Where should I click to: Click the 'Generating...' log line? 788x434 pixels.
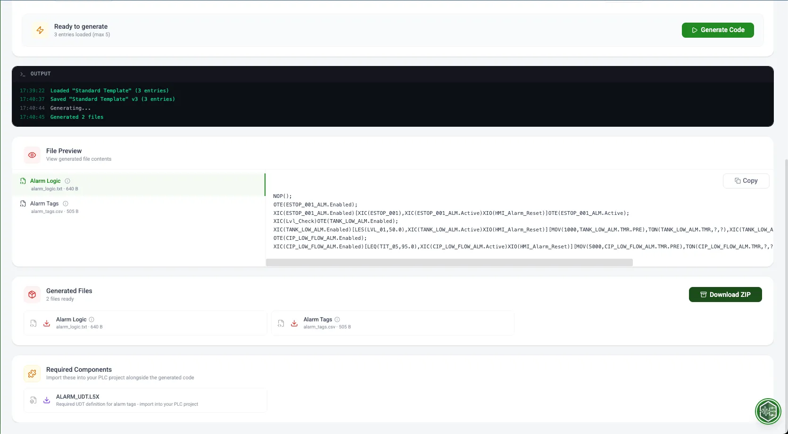tap(70, 108)
